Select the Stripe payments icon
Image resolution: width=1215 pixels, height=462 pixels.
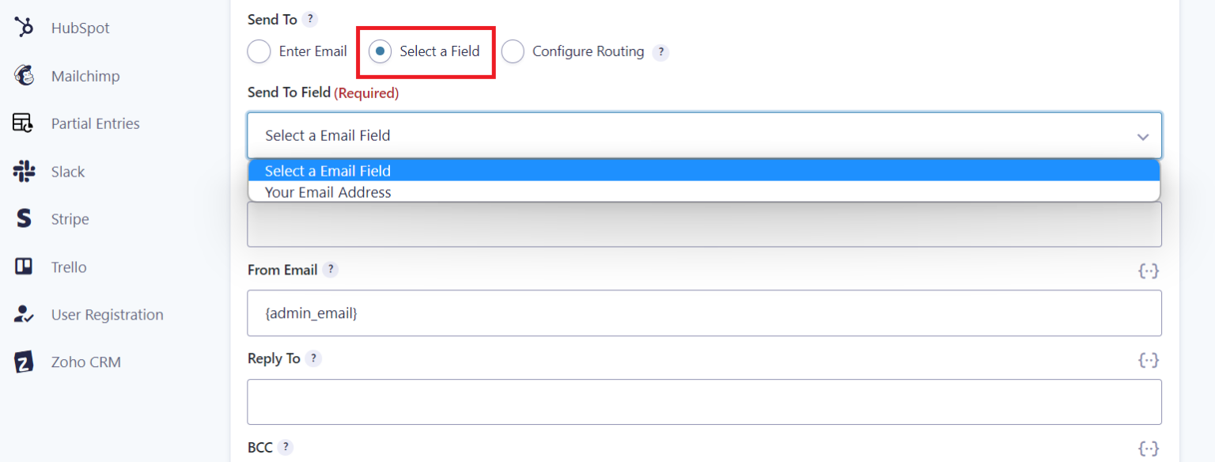(x=24, y=219)
